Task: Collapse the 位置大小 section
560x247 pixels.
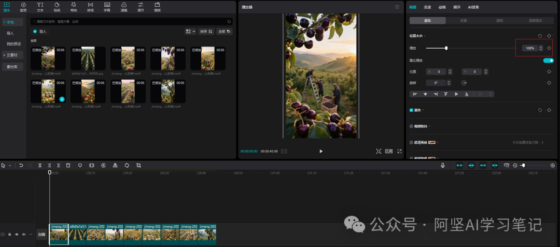Action: [x=425, y=36]
